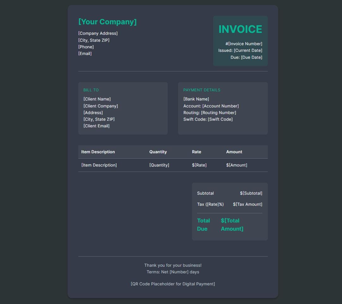Click the Rate cell in the table row

(x=199, y=165)
